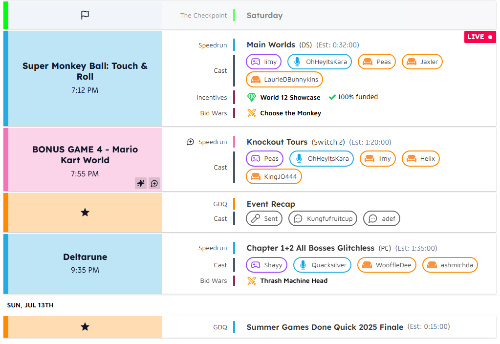Click the Saturday heading
The height and width of the screenshot is (344, 500).
point(265,15)
